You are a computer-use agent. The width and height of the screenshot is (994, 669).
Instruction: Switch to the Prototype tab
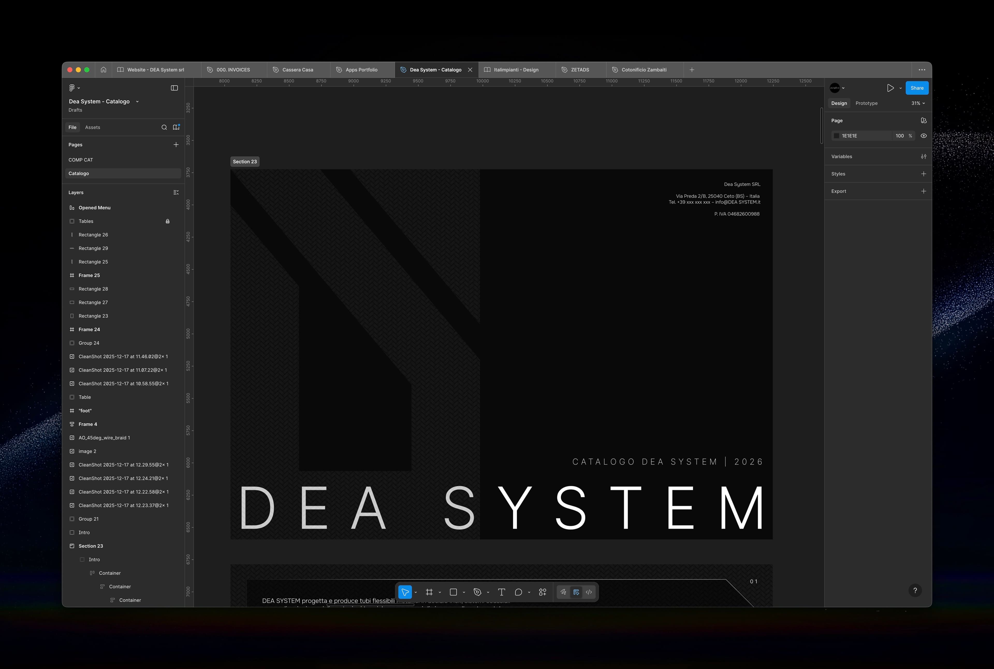tap(866, 103)
